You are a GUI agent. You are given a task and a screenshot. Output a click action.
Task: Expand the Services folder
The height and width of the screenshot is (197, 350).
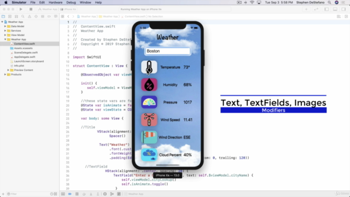(5, 31)
